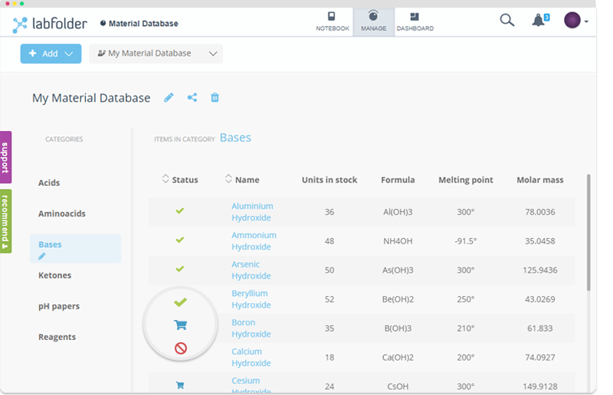Click the NH4OH formula cell
Image resolution: width=613 pixels, height=395 pixels.
pyautogui.click(x=398, y=241)
